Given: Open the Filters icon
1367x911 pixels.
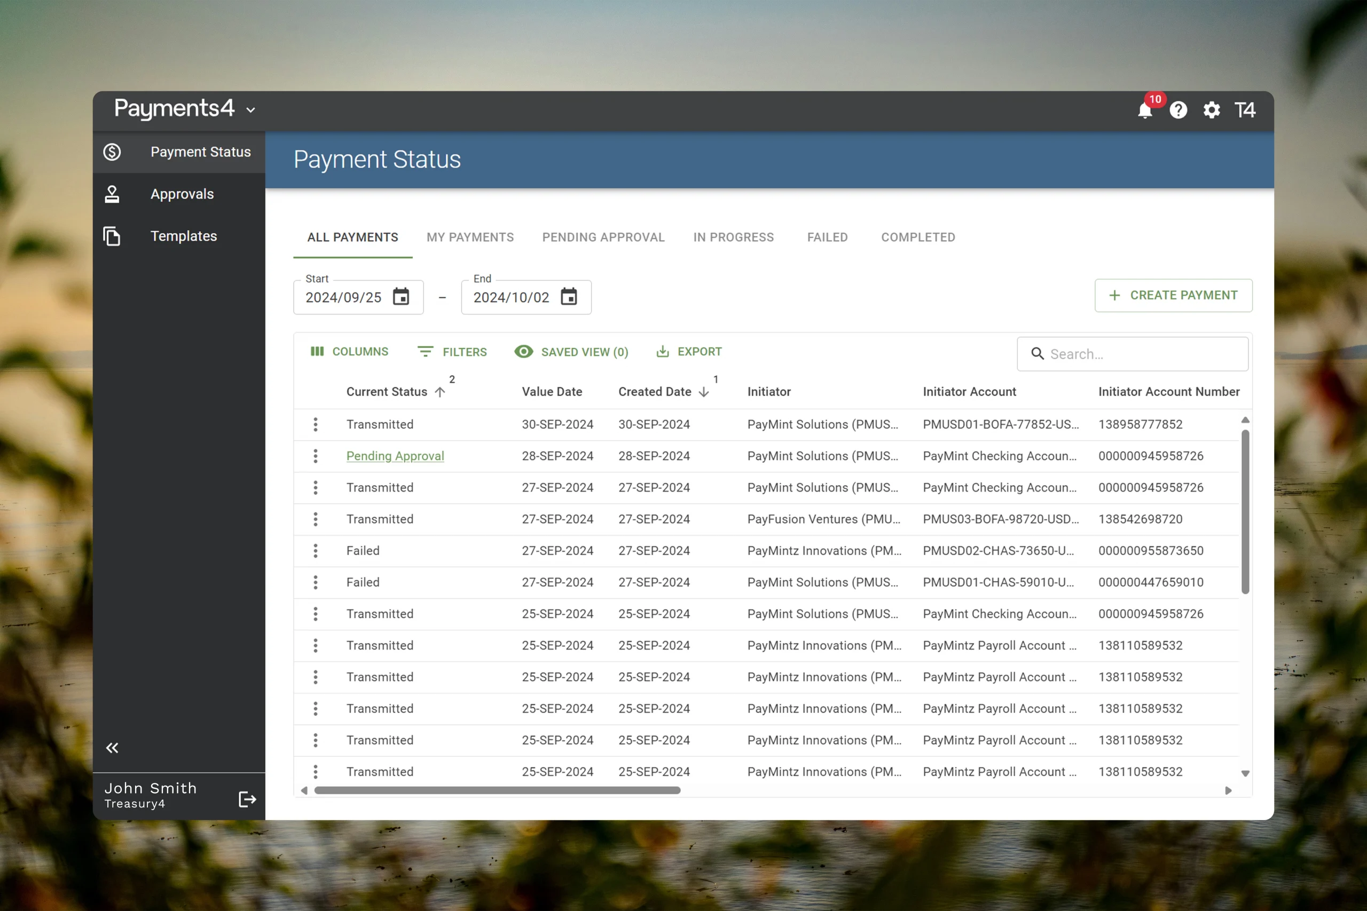Looking at the screenshot, I should pyautogui.click(x=426, y=352).
